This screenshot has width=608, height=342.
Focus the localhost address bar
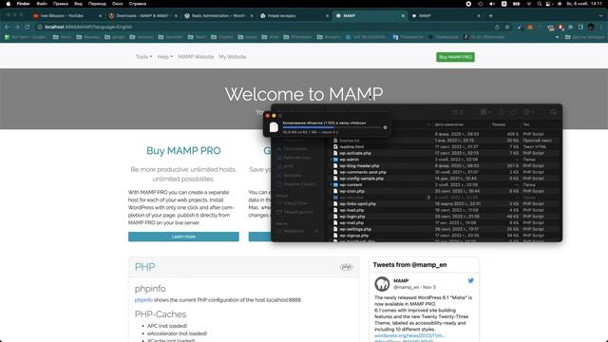click(x=264, y=28)
